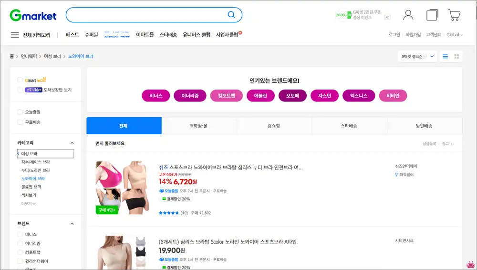The image size is (477, 270).
Task: Select the 홈쇼핑 tab
Action: point(274,126)
